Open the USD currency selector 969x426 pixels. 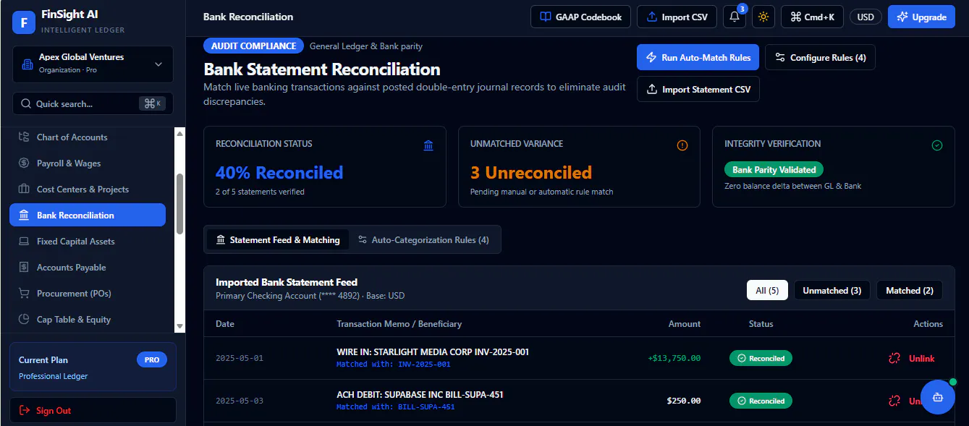pos(866,17)
